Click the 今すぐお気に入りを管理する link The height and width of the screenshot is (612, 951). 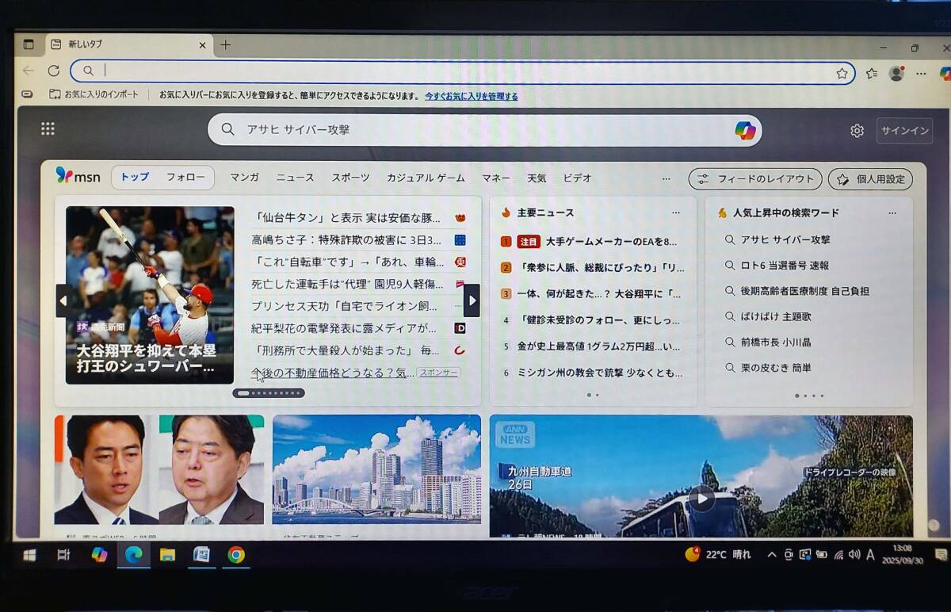click(x=474, y=96)
